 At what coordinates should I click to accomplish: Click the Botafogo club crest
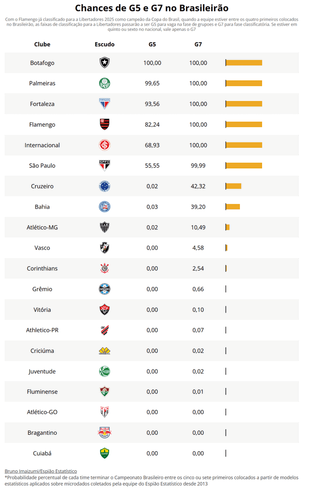(x=105, y=63)
